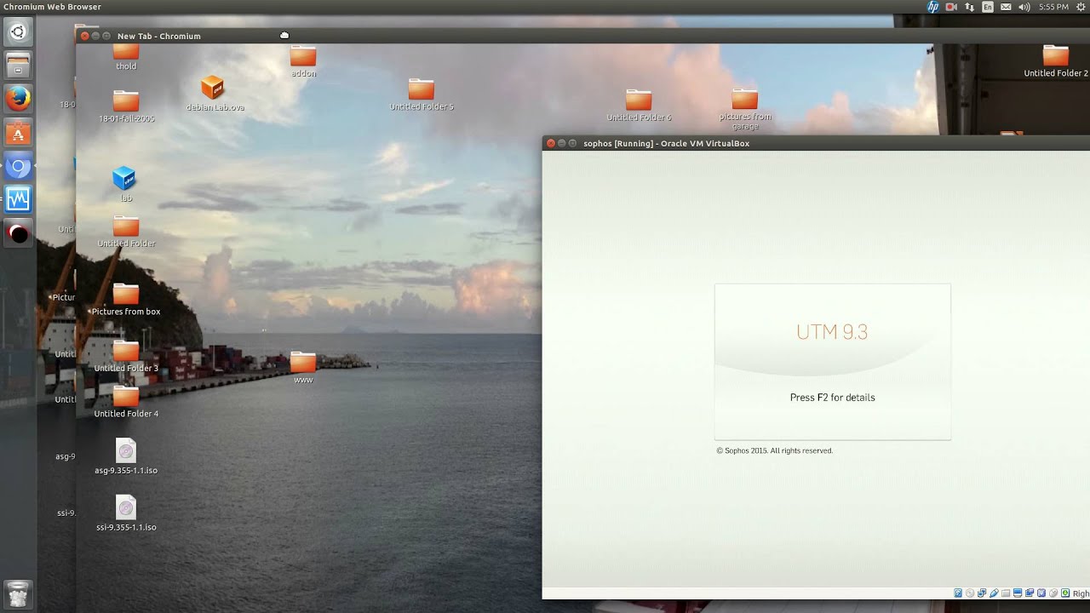Click the Sophos 2015 copyright notice
The height and width of the screenshot is (613, 1090).
point(774,450)
